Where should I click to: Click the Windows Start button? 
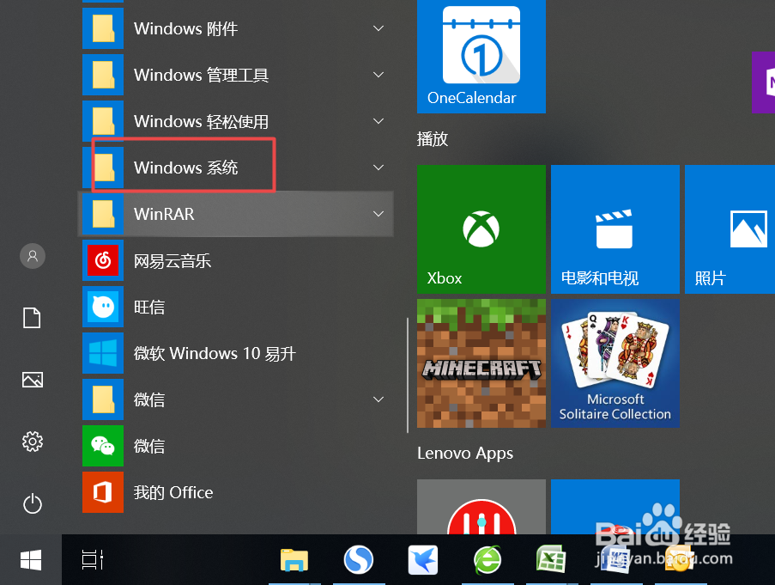pos(31,560)
